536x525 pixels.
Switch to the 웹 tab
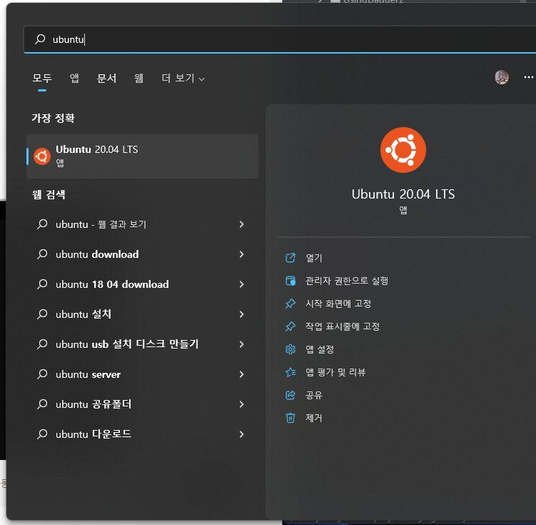click(x=138, y=79)
